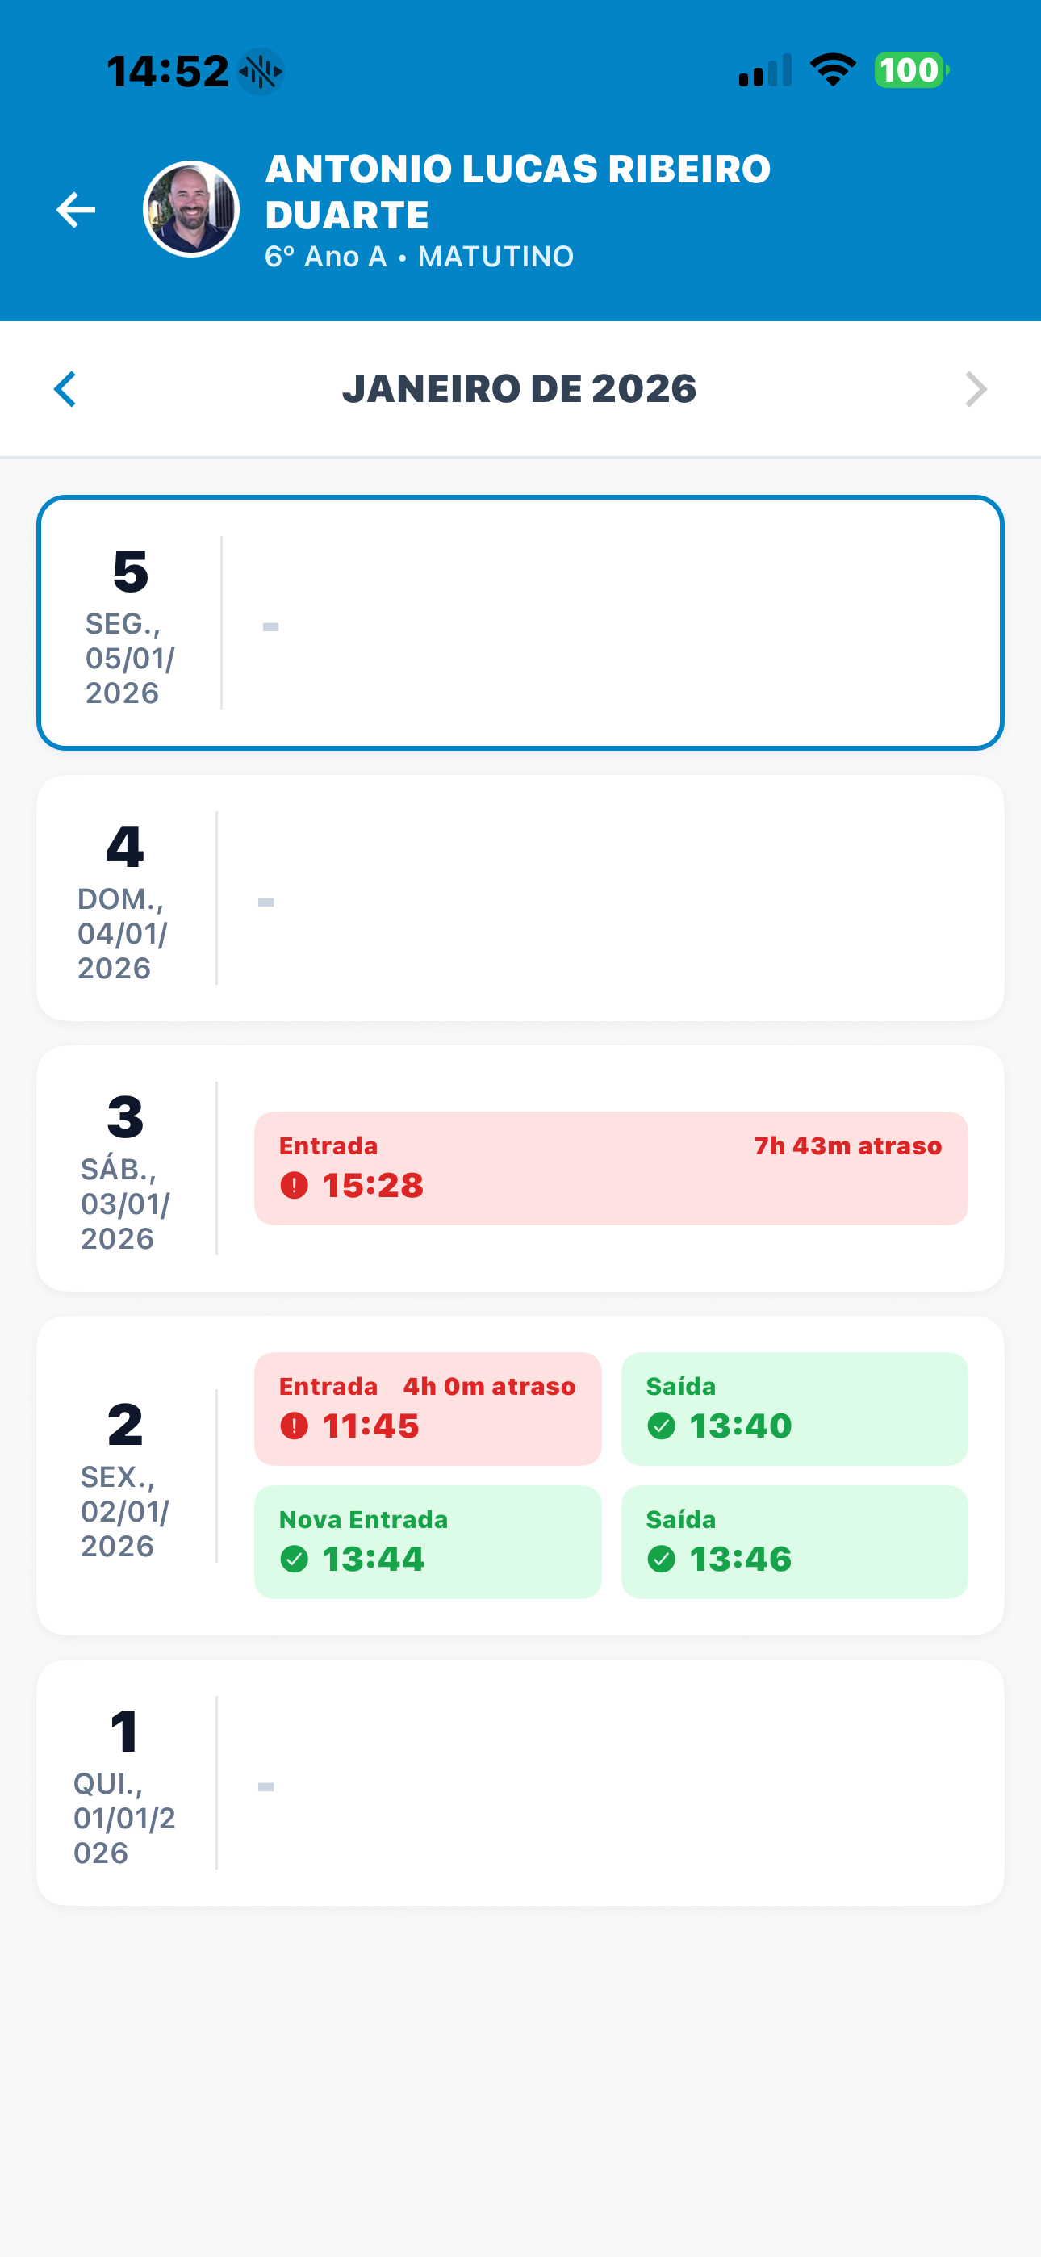Select the Thursday 01/01/2026 day card

[x=520, y=1783]
